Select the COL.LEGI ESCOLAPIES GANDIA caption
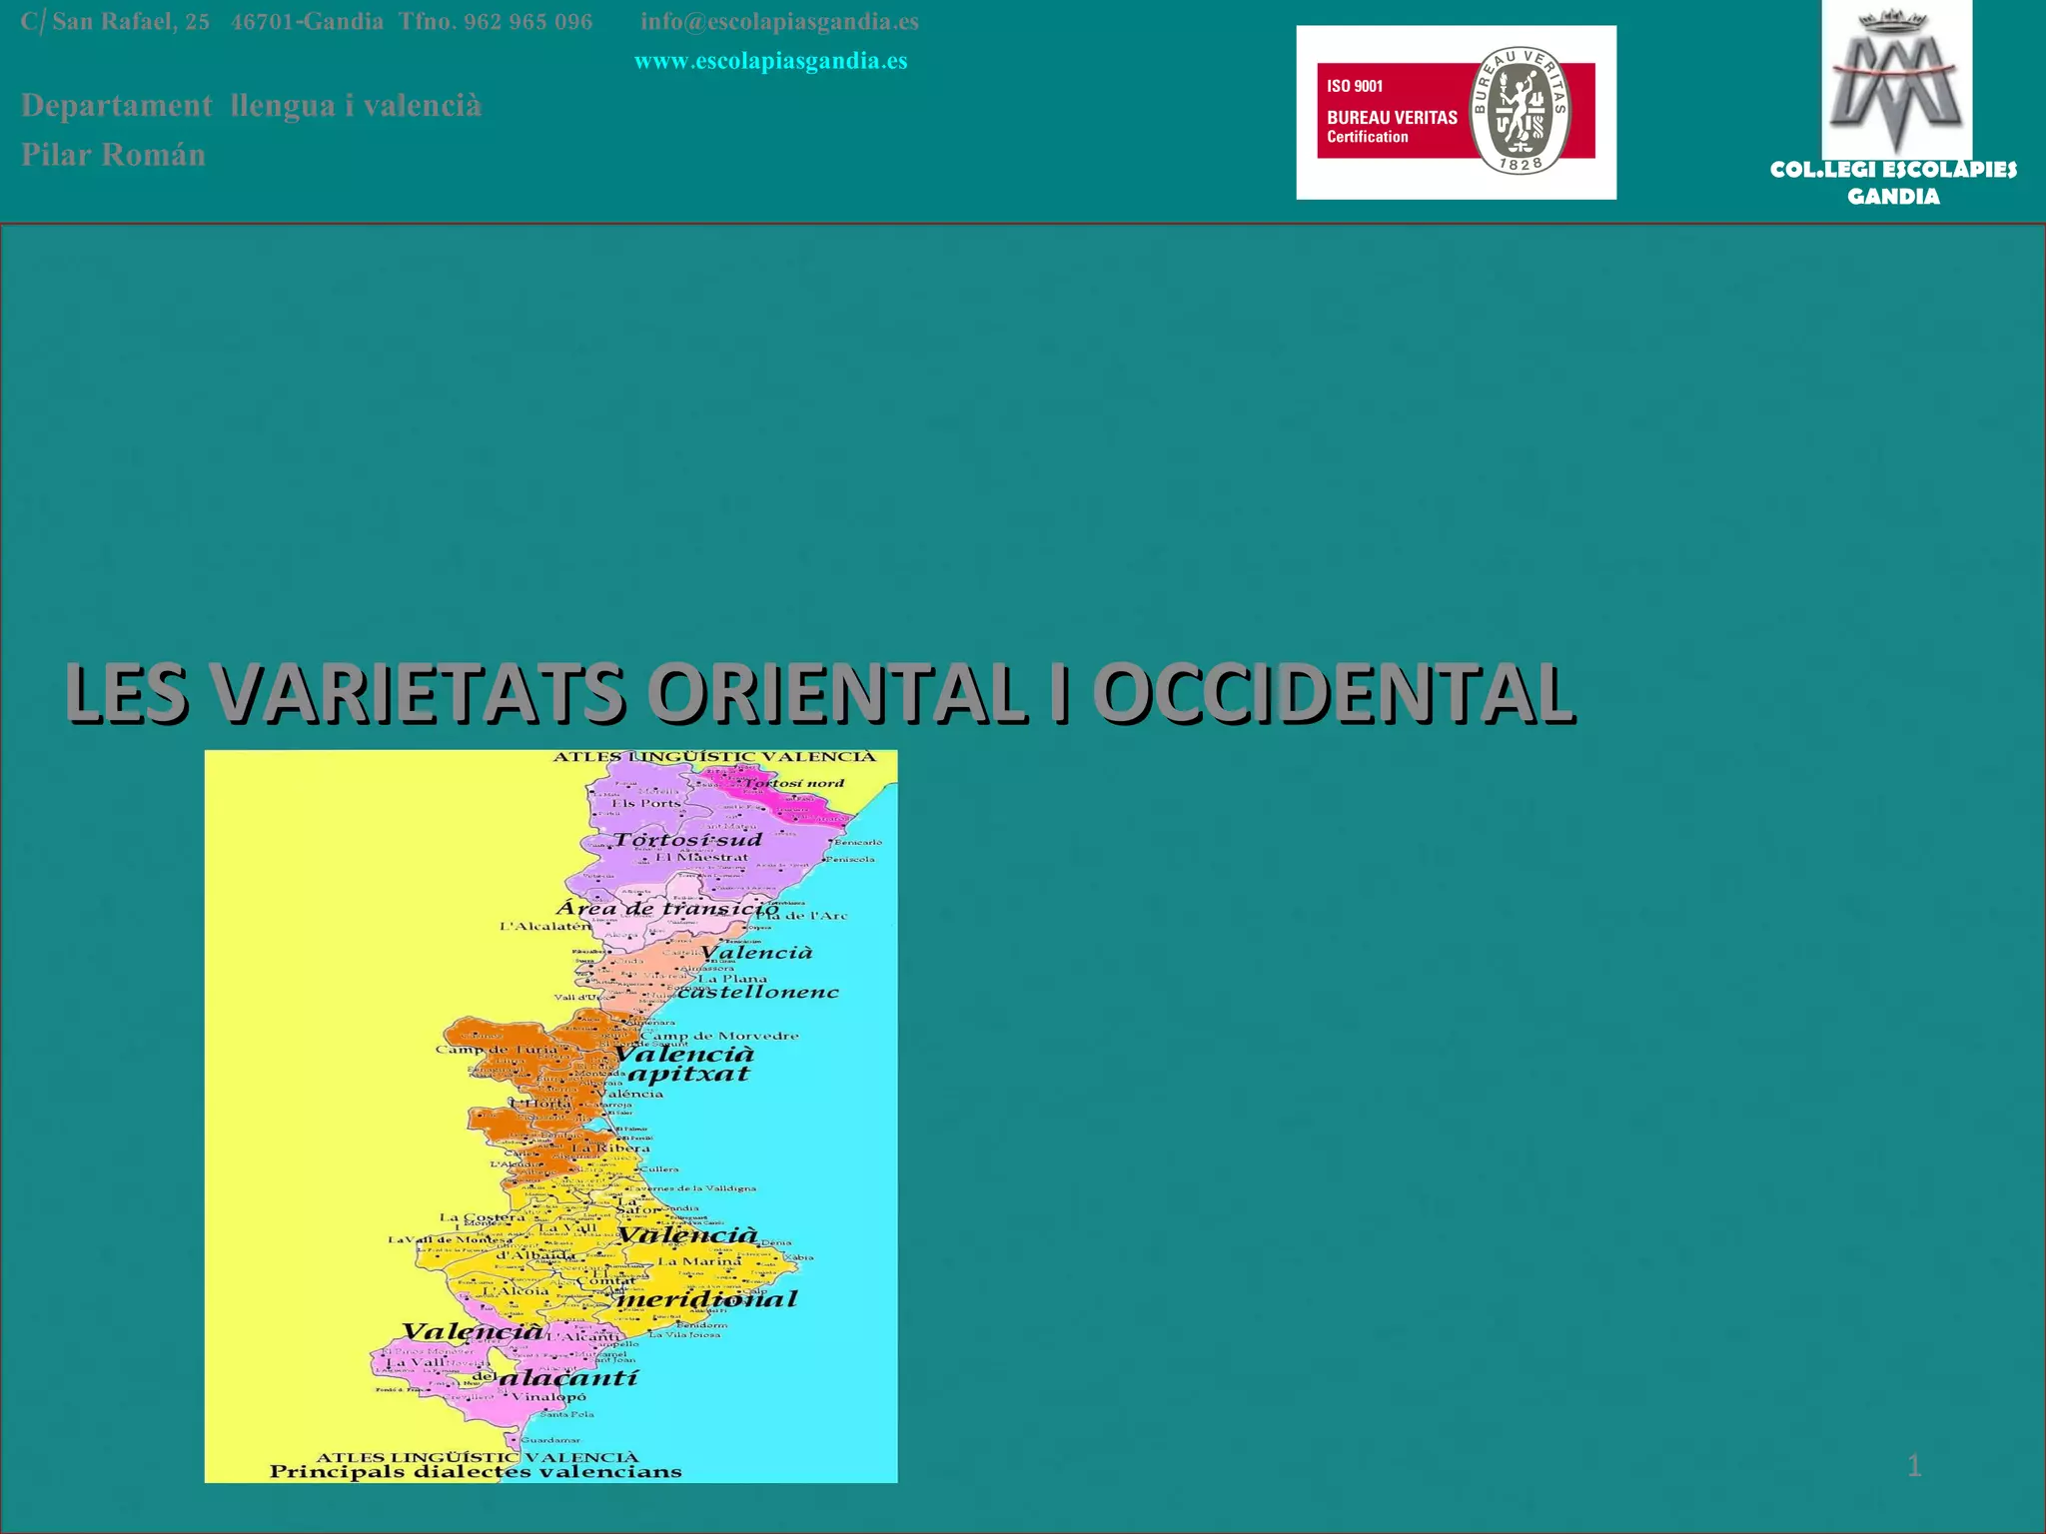Screen dimensions: 2046x1534 click(1893, 183)
